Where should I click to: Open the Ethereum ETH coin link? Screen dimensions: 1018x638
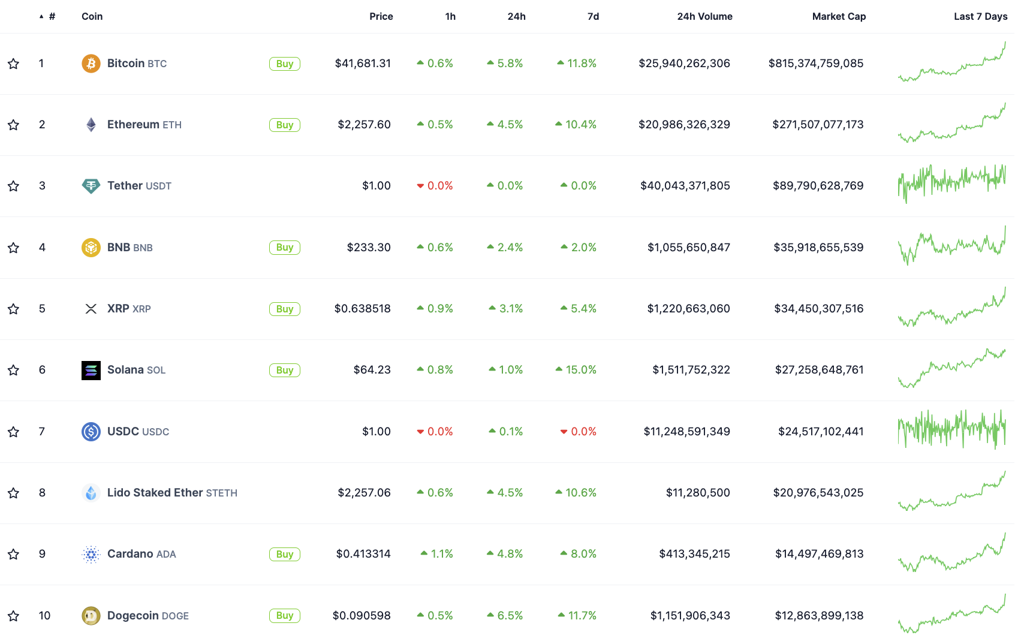pos(144,125)
